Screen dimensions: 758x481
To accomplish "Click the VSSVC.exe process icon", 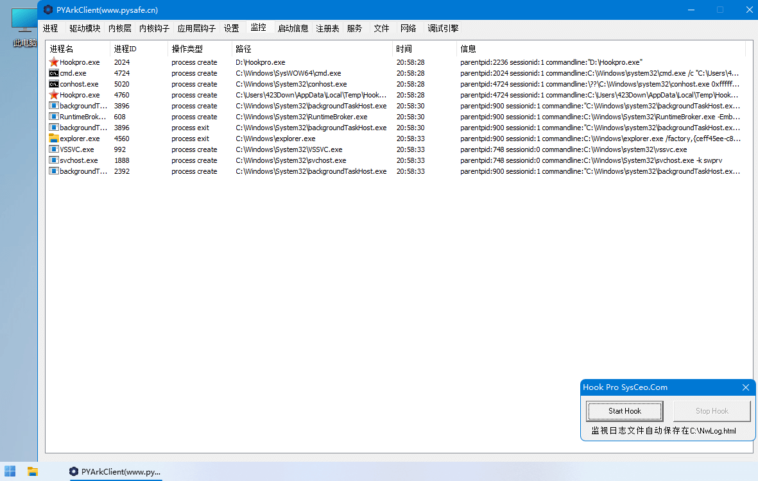I will coord(54,149).
